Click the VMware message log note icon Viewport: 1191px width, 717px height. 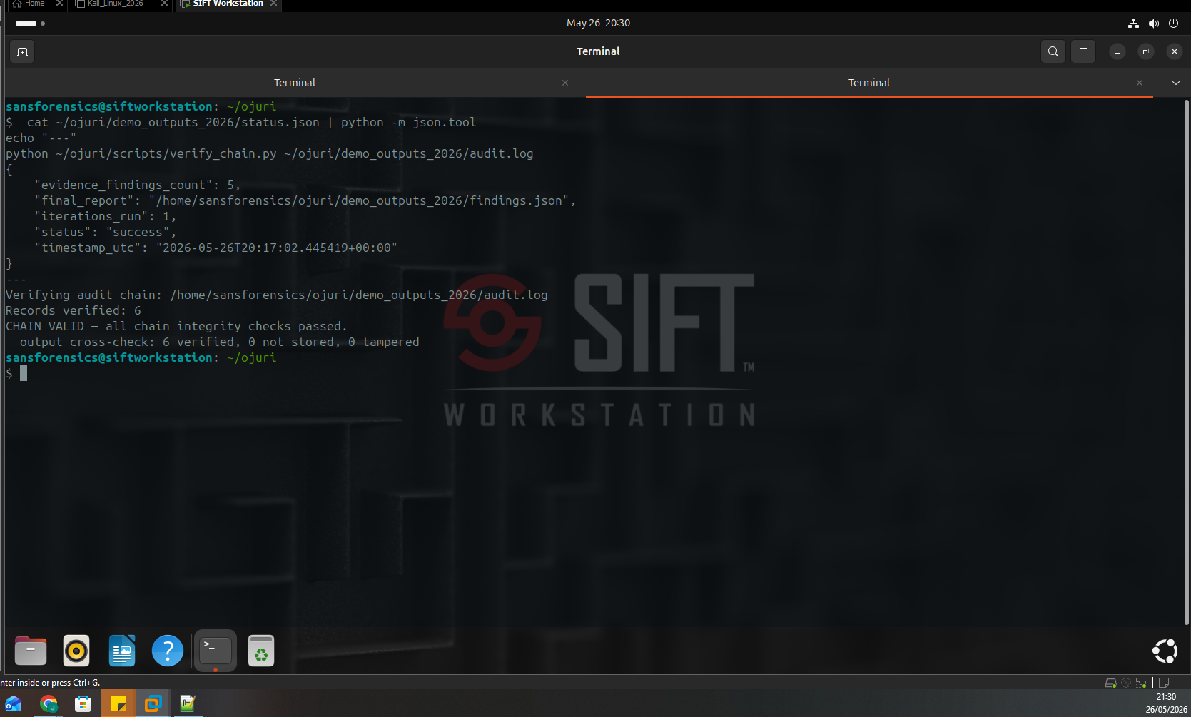(1164, 683)
